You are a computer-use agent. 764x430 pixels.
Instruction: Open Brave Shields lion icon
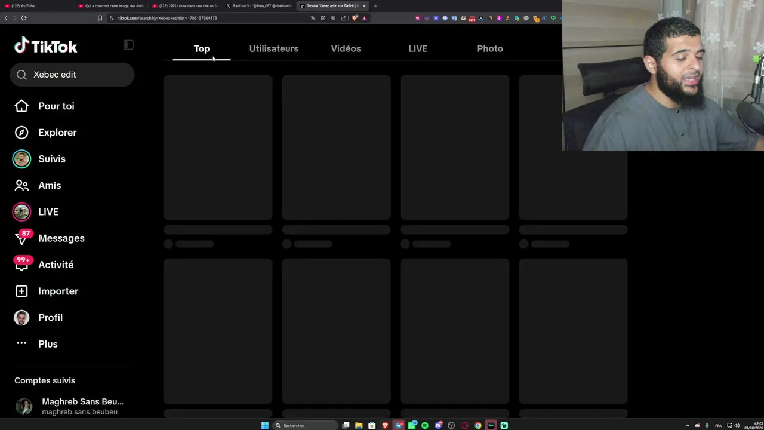[355, 18]
